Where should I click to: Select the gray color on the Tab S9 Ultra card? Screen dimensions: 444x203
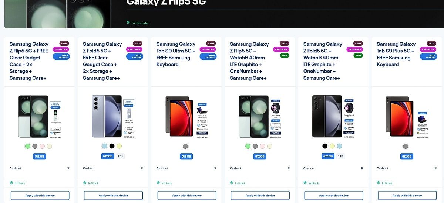(185, 146)
